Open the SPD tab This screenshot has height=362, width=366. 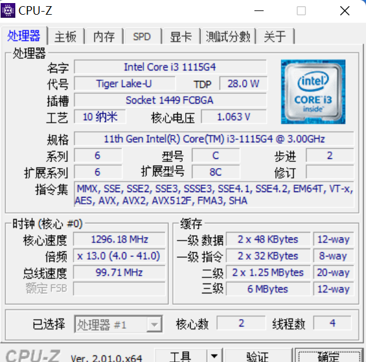(x=142, y=36)
